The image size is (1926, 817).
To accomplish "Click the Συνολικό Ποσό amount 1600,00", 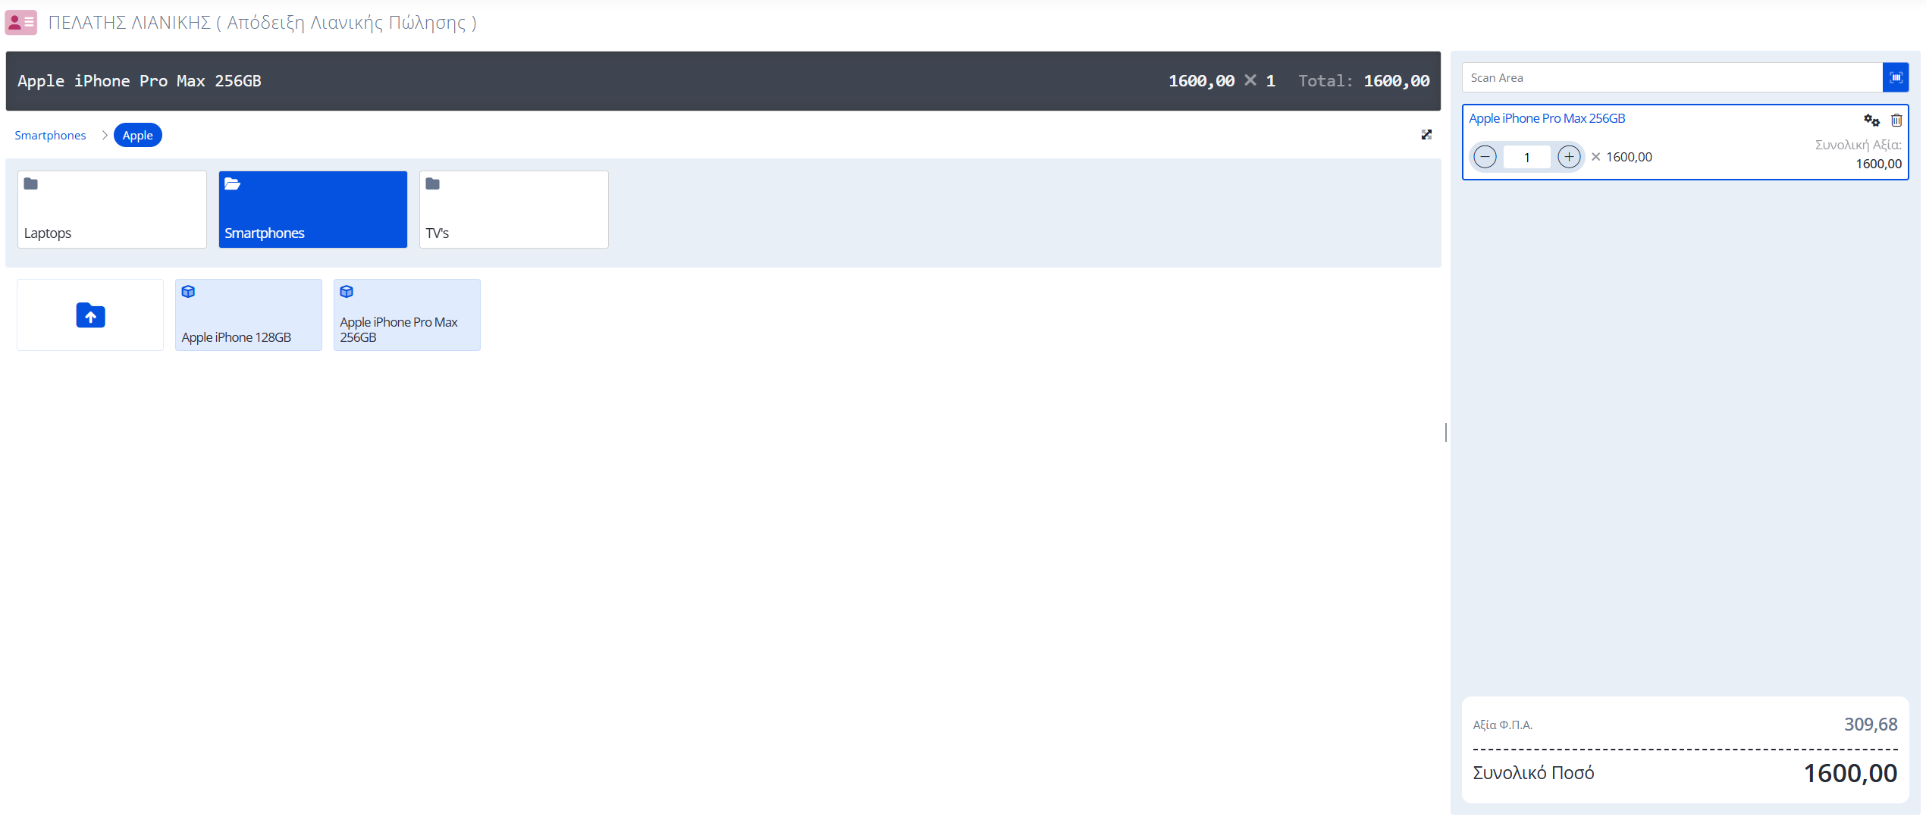I will coord(1850,773).
